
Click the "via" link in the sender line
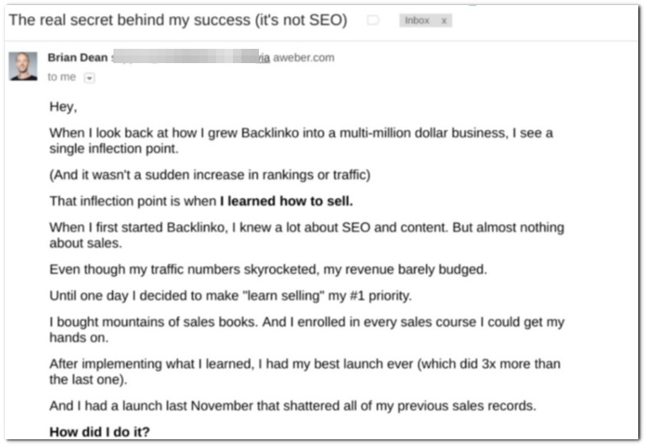tap(263, 57)
